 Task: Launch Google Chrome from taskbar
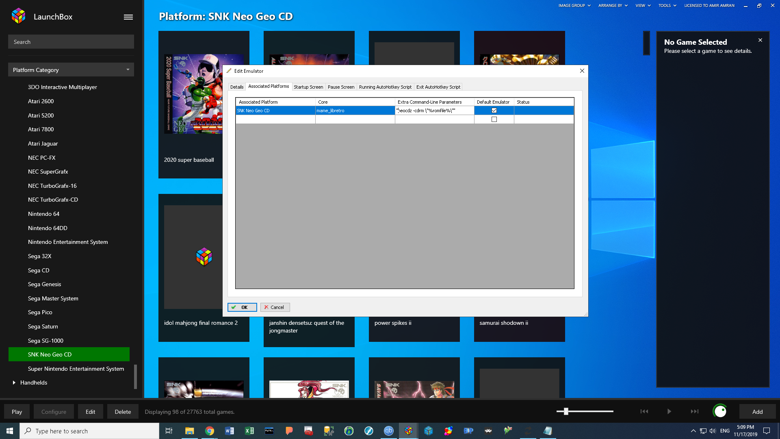pos(209,431)
